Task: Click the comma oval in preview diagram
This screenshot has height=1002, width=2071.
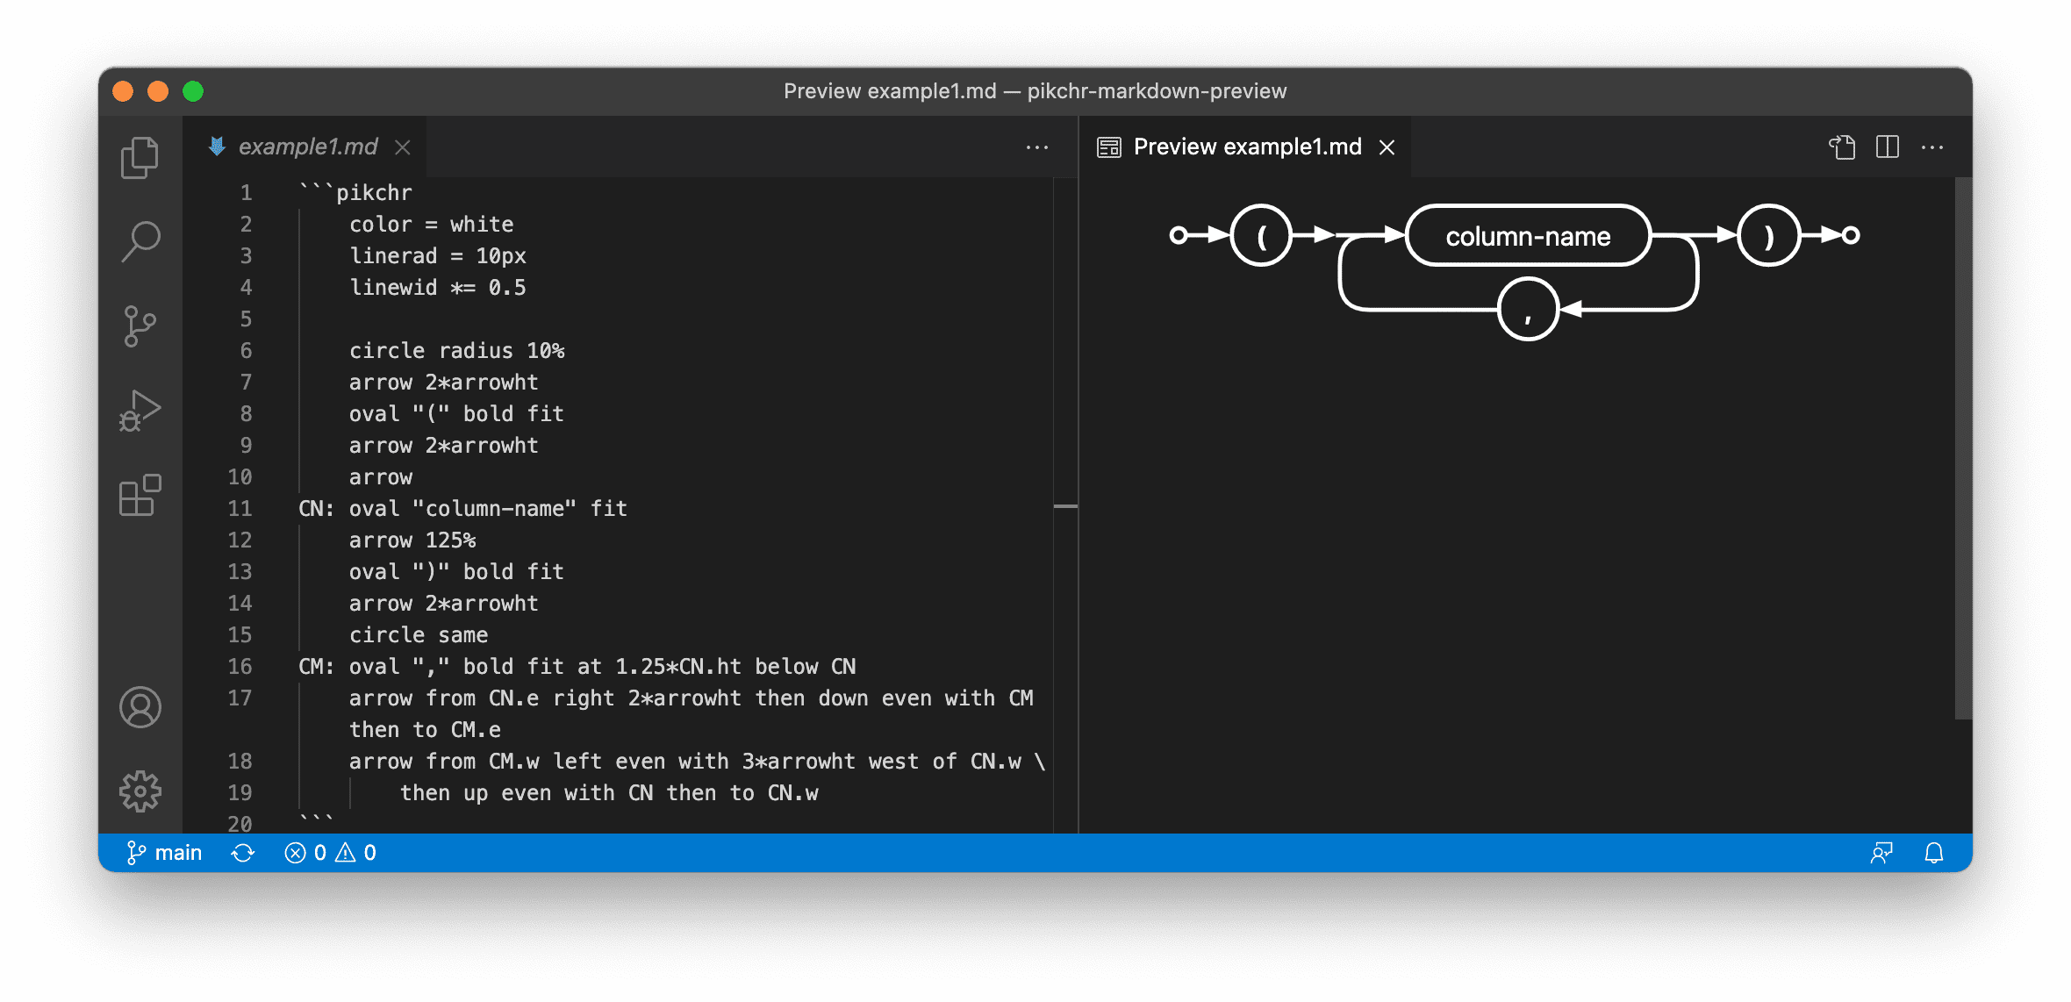Action: pos(1528,310)
